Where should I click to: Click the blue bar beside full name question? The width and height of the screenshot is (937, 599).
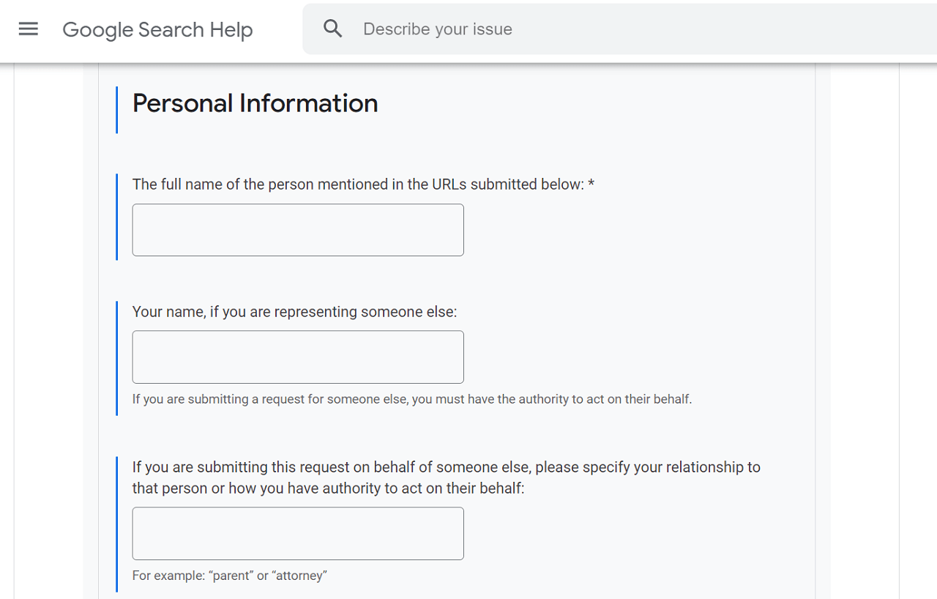[116, 217]
